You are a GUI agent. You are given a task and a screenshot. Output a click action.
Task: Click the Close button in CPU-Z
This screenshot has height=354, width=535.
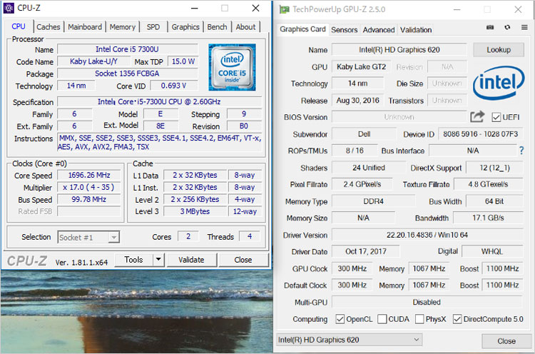pyautogui.click(x=243, y=260)
